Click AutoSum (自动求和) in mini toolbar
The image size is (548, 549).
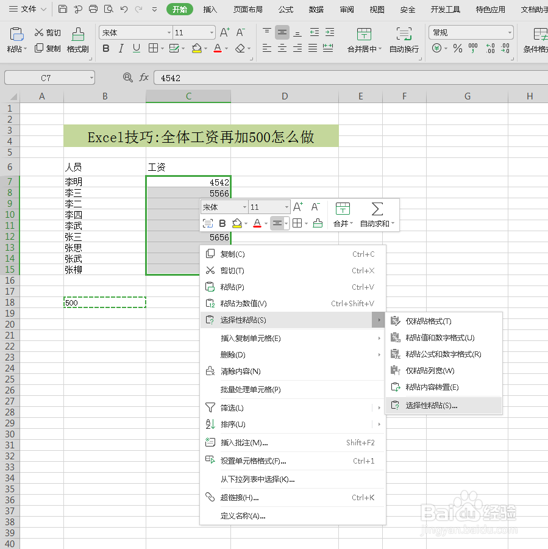pos(377,215)
